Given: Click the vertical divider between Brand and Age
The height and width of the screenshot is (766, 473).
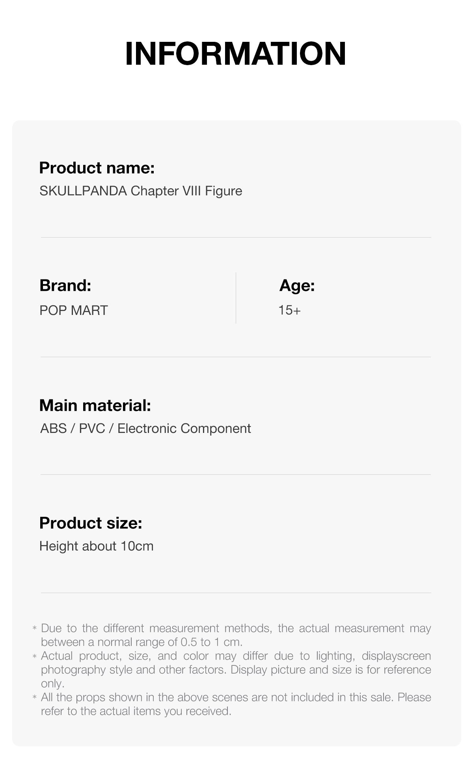Looking at the screenshot, I should (236, 298).
